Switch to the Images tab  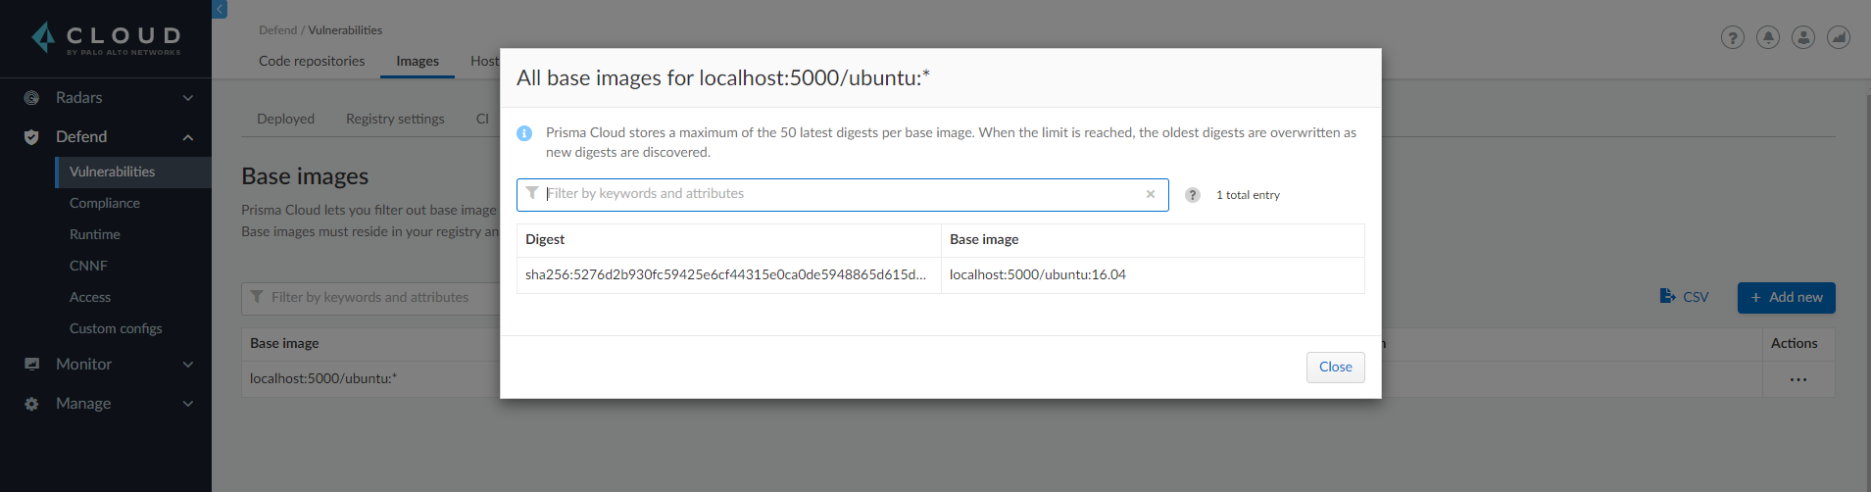(x=418, y=61)
